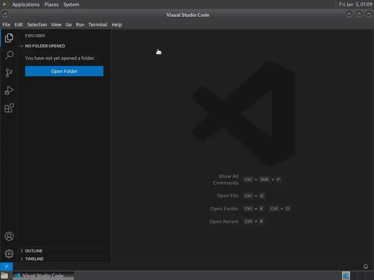Open the View menu
This screenshot has height=280, width=374.
pyautogui.click(x=56, y=24)
